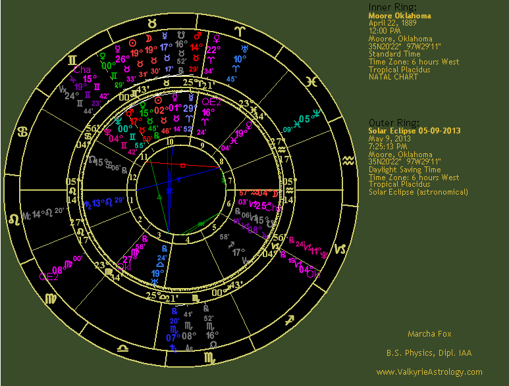Viewport: 509px width, 386px height.
Task: Select the Capricorn glyph on the outer rim
Action: click(343, 249)
